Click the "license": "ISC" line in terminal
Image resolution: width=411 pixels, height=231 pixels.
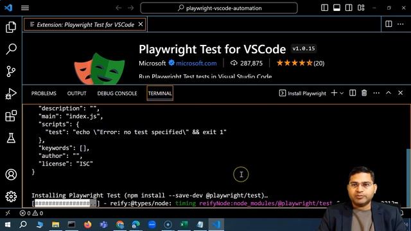pyautogui.click(x=66, y=164)
